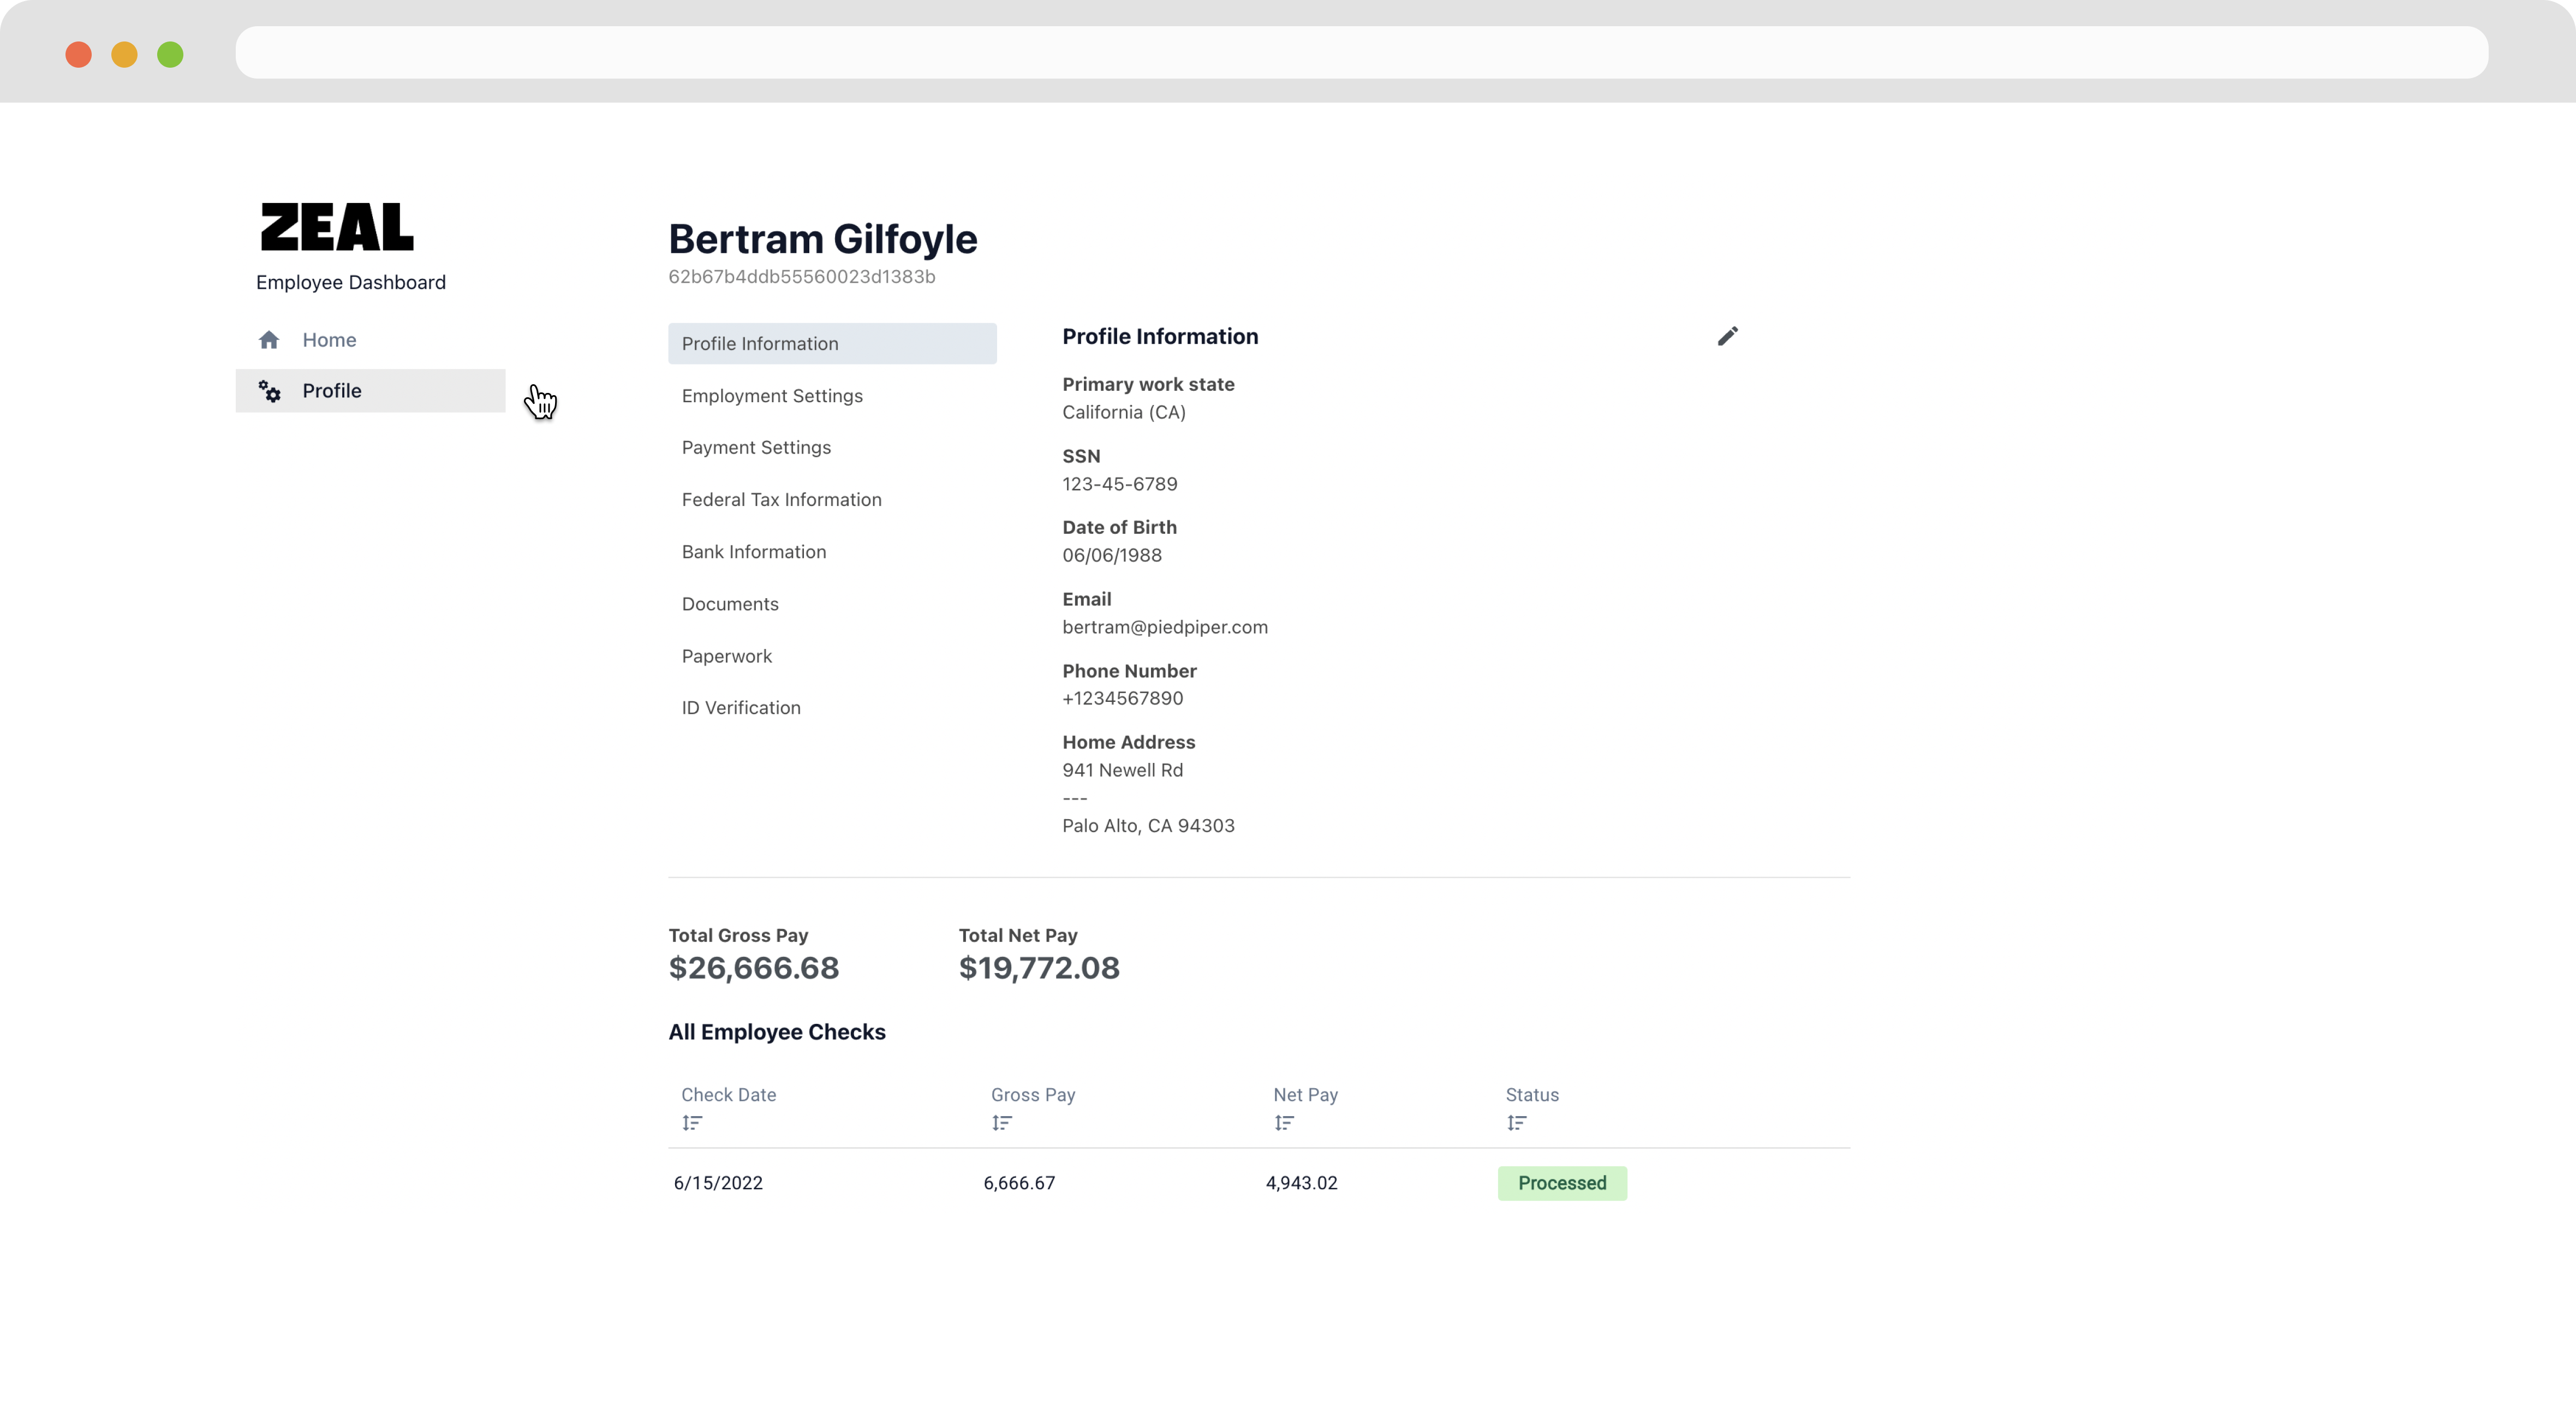Sort by Net Pay column icon
This screenshot has height=1413, width=2576.
click(x=1284, y=1123)
